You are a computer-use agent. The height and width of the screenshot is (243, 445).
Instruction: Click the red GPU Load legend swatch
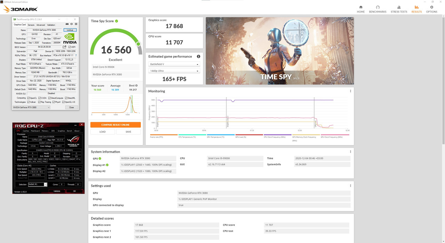coord(249,135)
